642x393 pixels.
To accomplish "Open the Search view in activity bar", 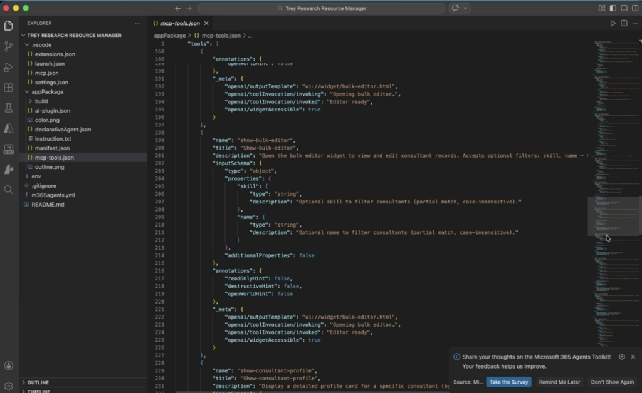I will click(9, 190).
